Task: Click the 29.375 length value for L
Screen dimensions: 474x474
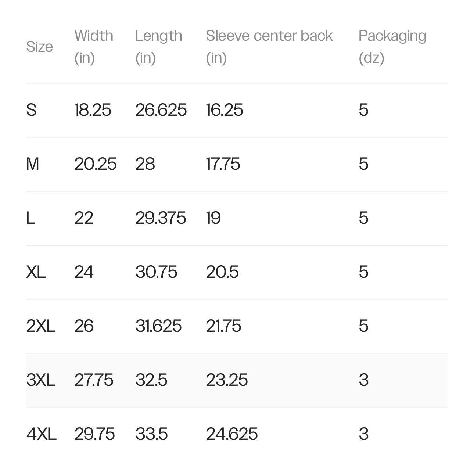Action: coord(161,218)
